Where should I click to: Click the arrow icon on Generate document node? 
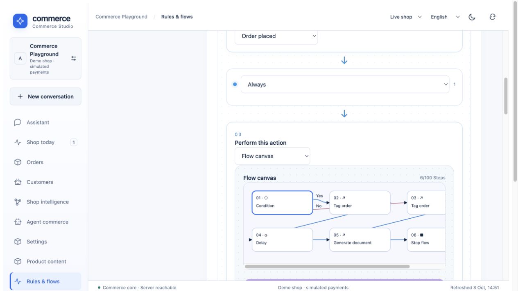coord(344,235)
